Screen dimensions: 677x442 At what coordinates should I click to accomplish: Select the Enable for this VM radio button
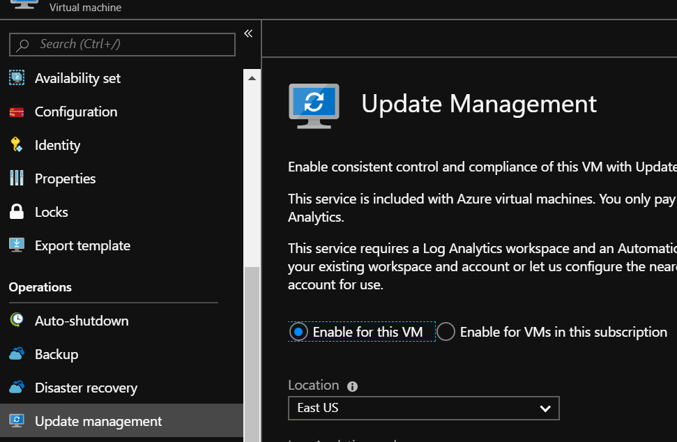[x=298, y=332]
